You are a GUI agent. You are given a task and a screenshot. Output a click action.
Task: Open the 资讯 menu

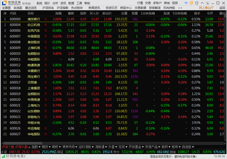click(x=63, y=3)
